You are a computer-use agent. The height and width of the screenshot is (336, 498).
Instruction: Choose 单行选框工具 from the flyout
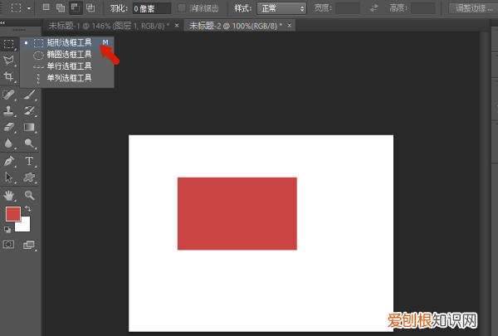(x=67, y=66)
